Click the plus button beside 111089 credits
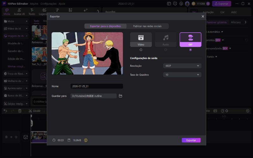This screenshot has height=158, width=253. click(208, 3)
